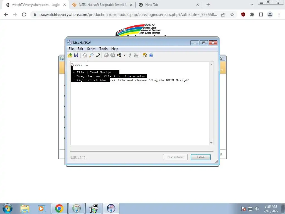Click the log scrollbar up arrow
This screenshot has width=285, height=214.
[x=211, y=65]
